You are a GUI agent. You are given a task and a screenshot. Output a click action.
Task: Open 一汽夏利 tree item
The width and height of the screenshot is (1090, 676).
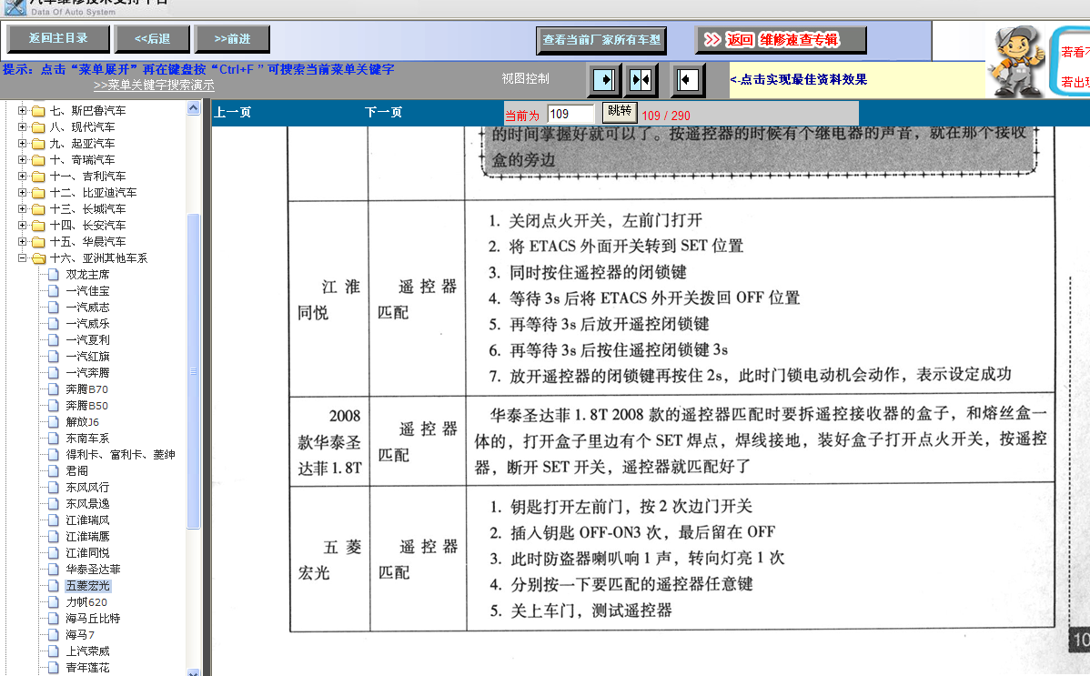tap(87, 340)
